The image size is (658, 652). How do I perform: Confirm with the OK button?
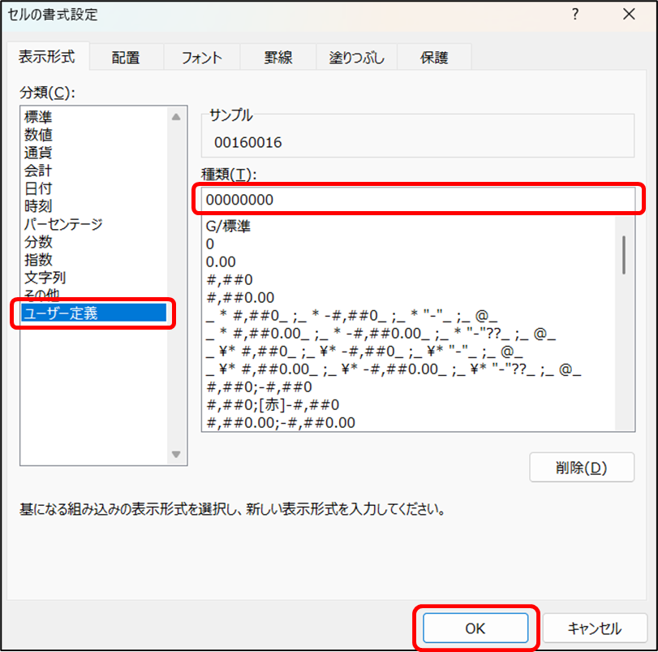click(475, 628)
